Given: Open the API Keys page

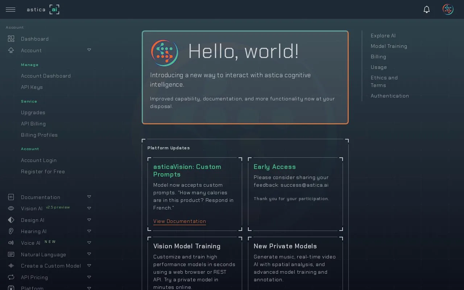Looking at the screenshot, I should 32,87.
